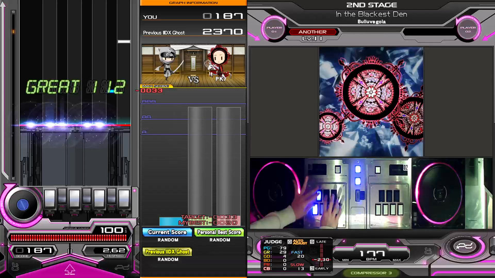The height and width of the screenshot is (278, 495).
Task: Click the GR: 29 count row
Action: pyautogui.click(x=275, y=252)
